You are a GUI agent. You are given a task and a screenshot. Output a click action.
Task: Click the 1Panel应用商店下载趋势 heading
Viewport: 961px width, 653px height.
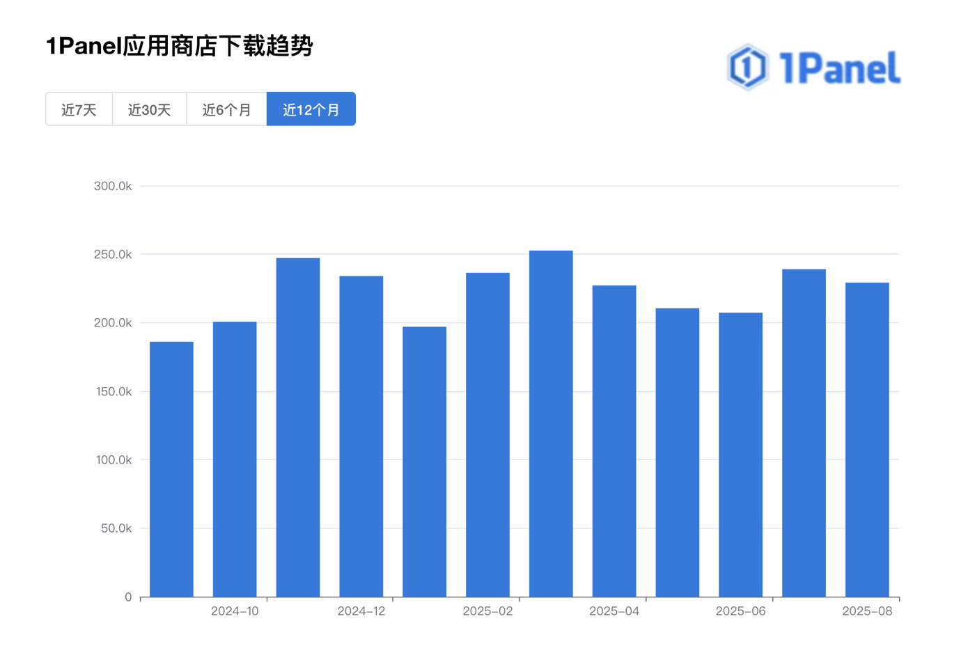(180, 46)
